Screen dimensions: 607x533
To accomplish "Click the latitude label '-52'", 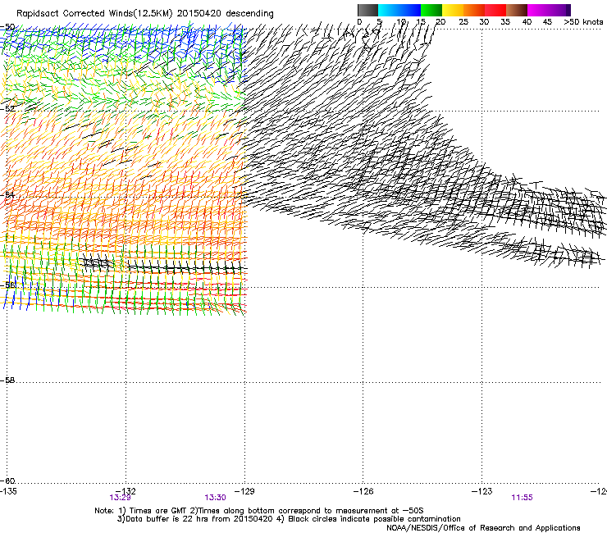I will pyautogui.click(x=7, y=109).
